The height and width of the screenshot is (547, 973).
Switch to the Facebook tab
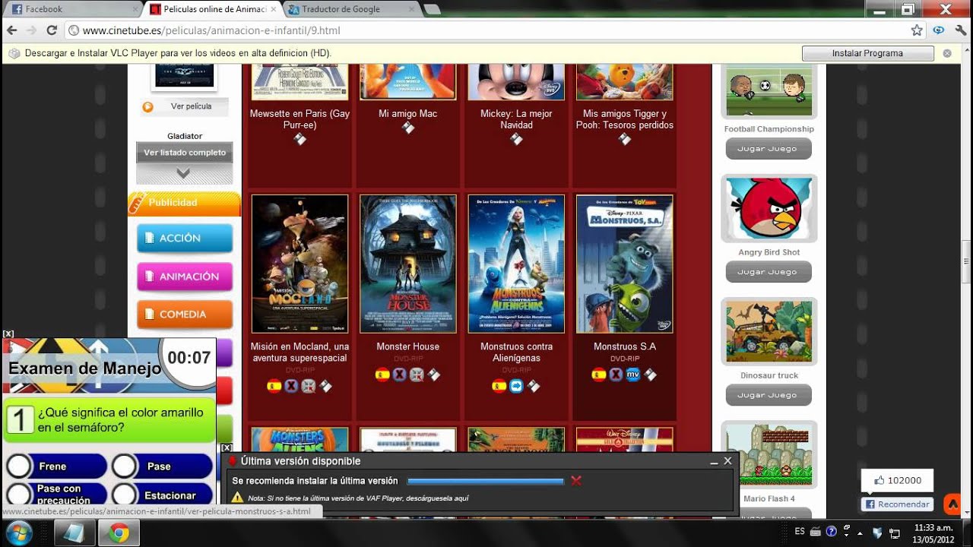(x=72, y=9)
